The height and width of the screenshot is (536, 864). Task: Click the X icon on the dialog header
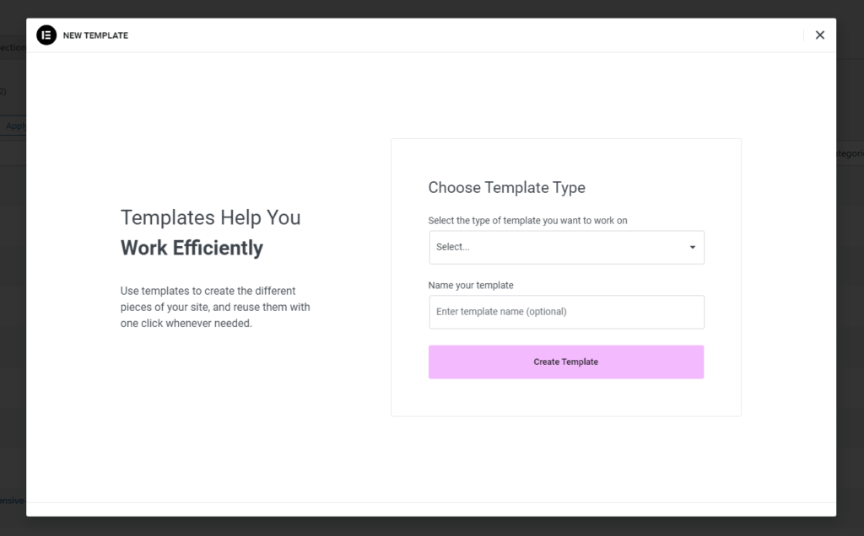pos(819,35)
